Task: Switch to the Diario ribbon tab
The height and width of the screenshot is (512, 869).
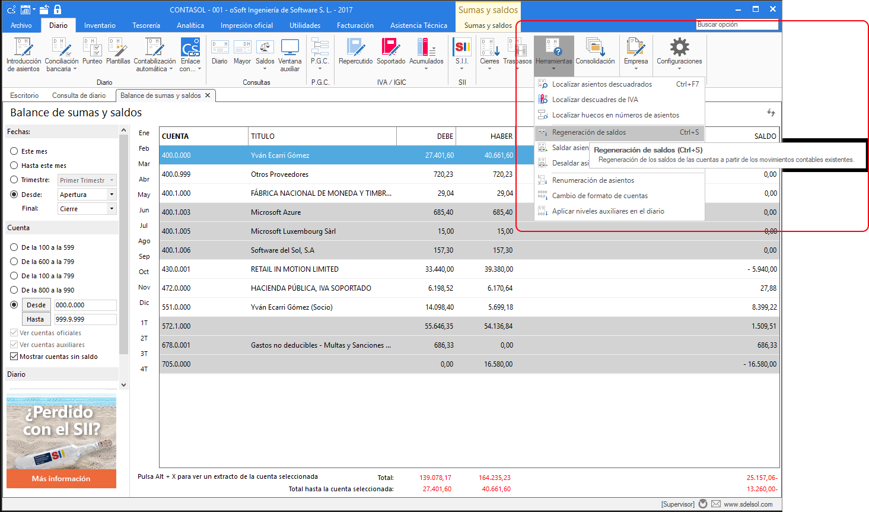Action: (x=58, y=26)
